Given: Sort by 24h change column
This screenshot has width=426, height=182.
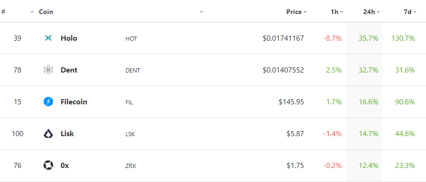Looking at the screenshot, I should [x=372, y=12].
